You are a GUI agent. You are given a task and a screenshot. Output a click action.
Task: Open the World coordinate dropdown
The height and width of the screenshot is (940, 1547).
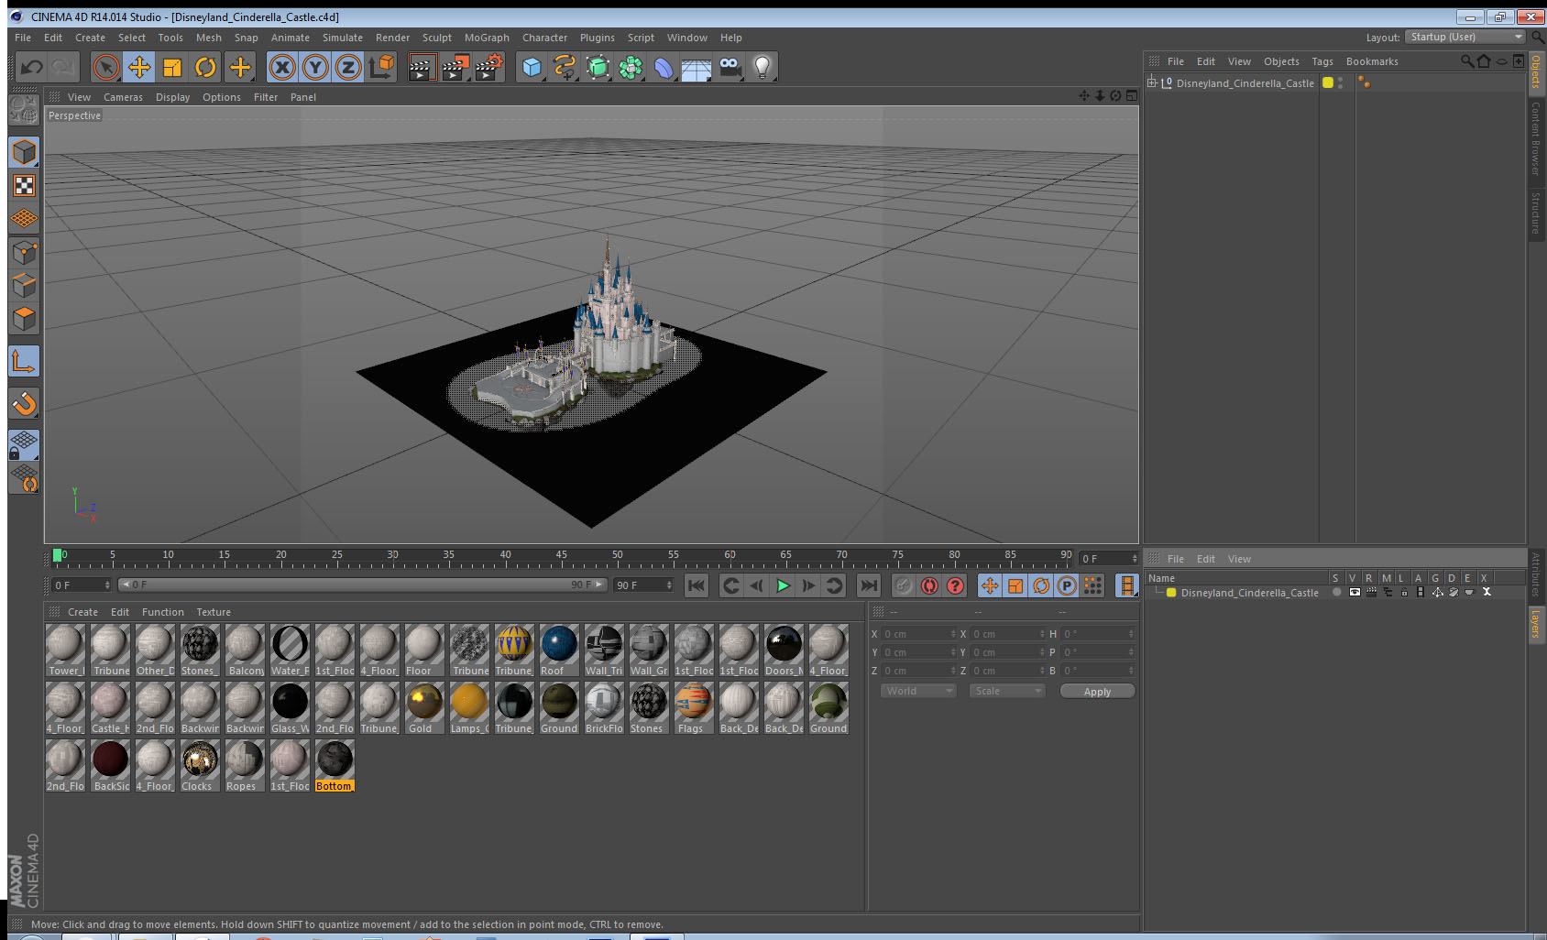(918, 691)
